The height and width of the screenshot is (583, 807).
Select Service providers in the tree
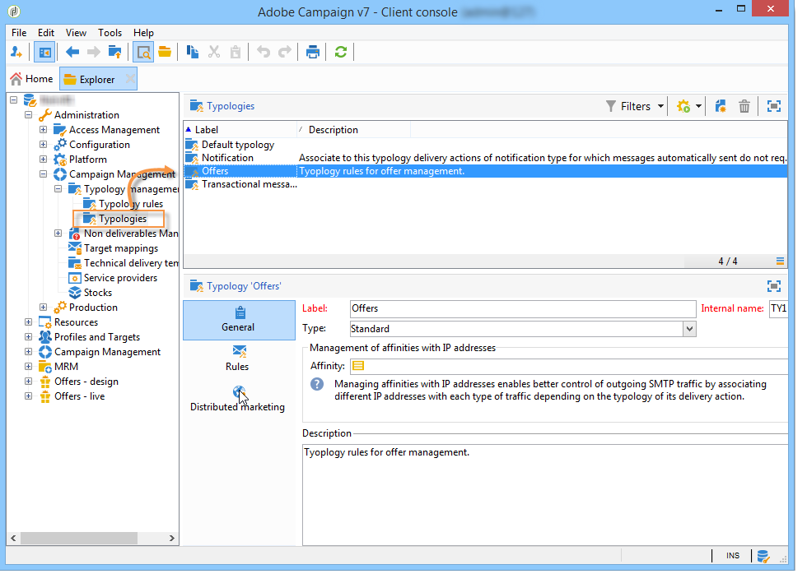tap(120, 278)
